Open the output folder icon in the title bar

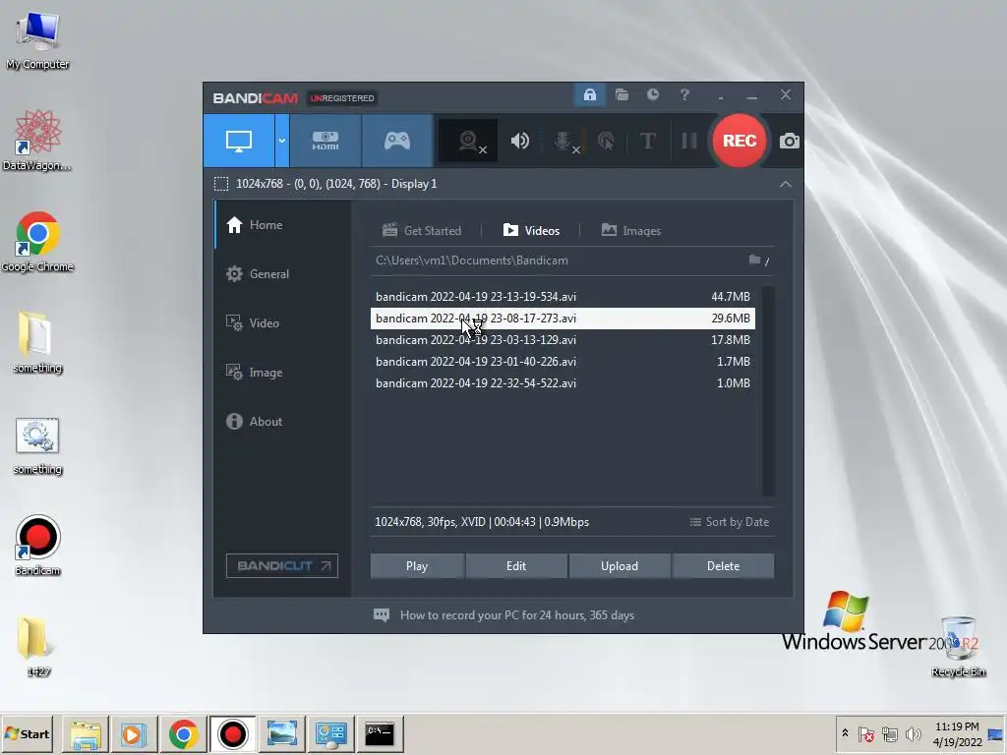coord(622,95)
